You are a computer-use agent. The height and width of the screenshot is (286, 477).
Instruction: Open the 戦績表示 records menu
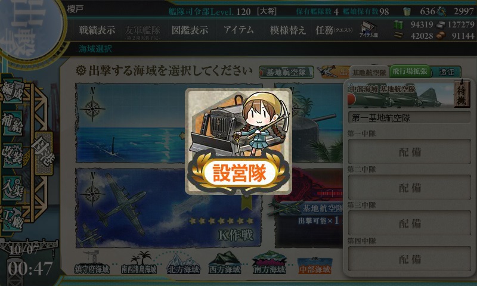(97, 30)
